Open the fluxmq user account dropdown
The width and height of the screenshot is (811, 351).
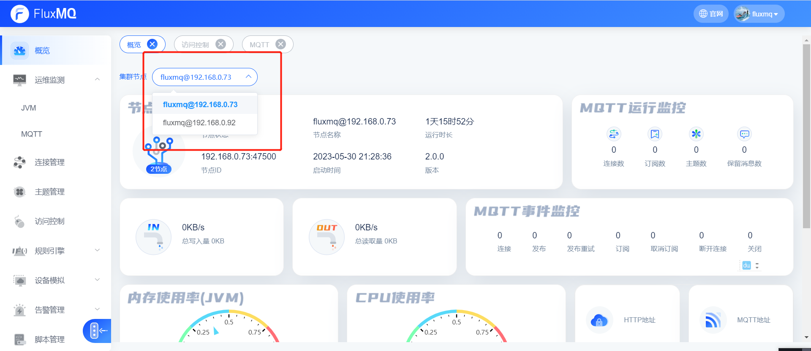[x=759, y=14]
